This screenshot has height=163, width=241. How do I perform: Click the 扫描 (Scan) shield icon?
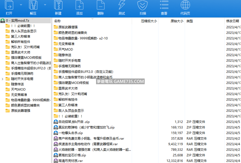coord(142,5)
